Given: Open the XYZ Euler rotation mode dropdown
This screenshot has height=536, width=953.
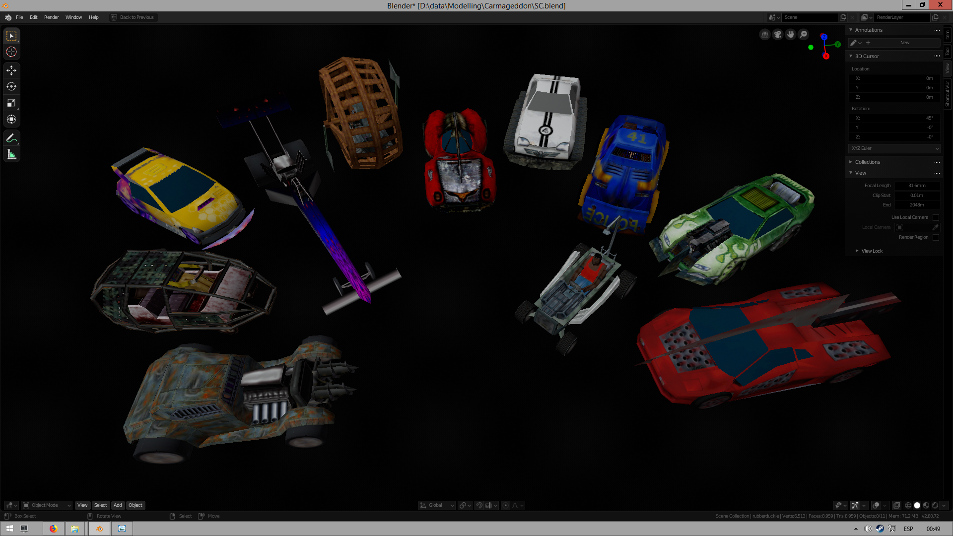Looking at the screenshot, I should [x=894, y=148].
